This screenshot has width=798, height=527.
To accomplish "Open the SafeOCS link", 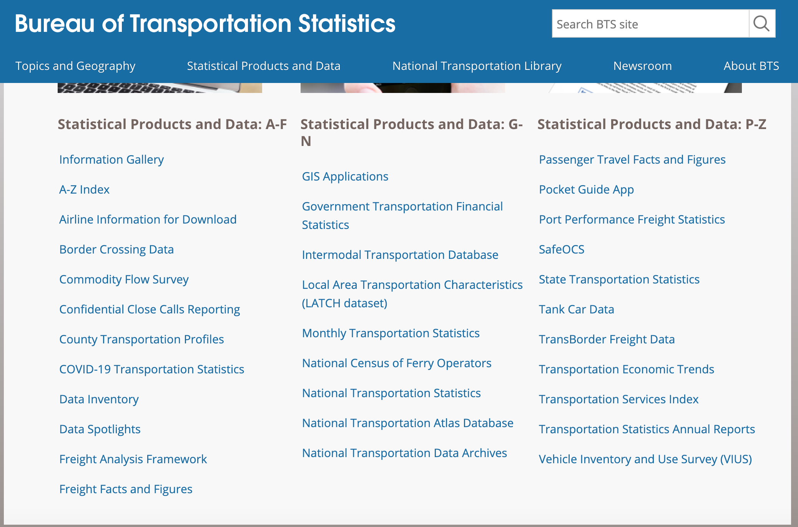I will [x=561, y=249].
